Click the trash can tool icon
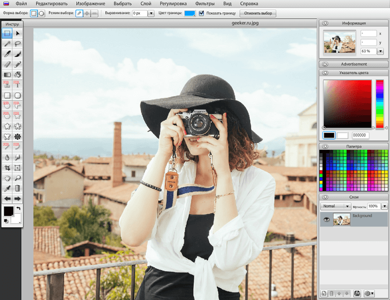The height and width of the screenshot is (300, 390). 18,188
